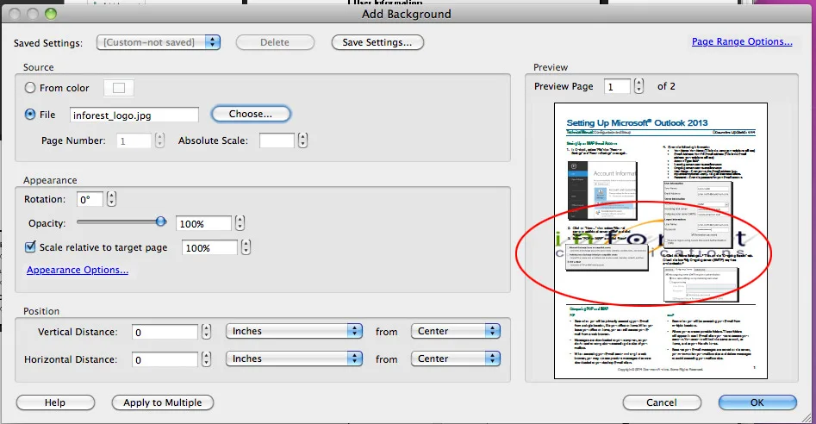The height and width of the screenshot is (424, 816).
Task: Click the Rotation stepper arrows
Action: [x=111, y=199]
